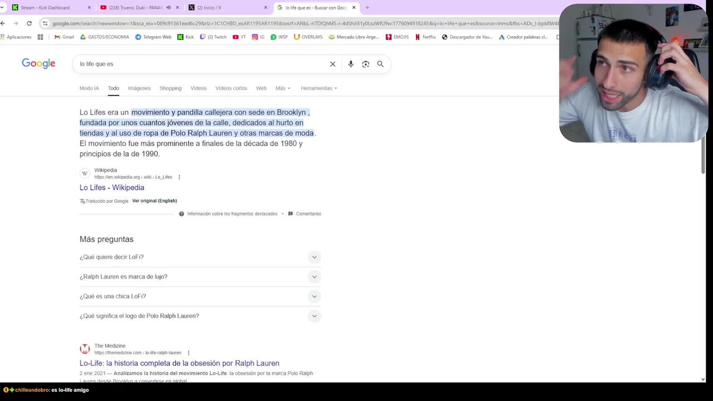Open the Telegram Web bookmark
The image size is (713, 401).
pos(153,37)
